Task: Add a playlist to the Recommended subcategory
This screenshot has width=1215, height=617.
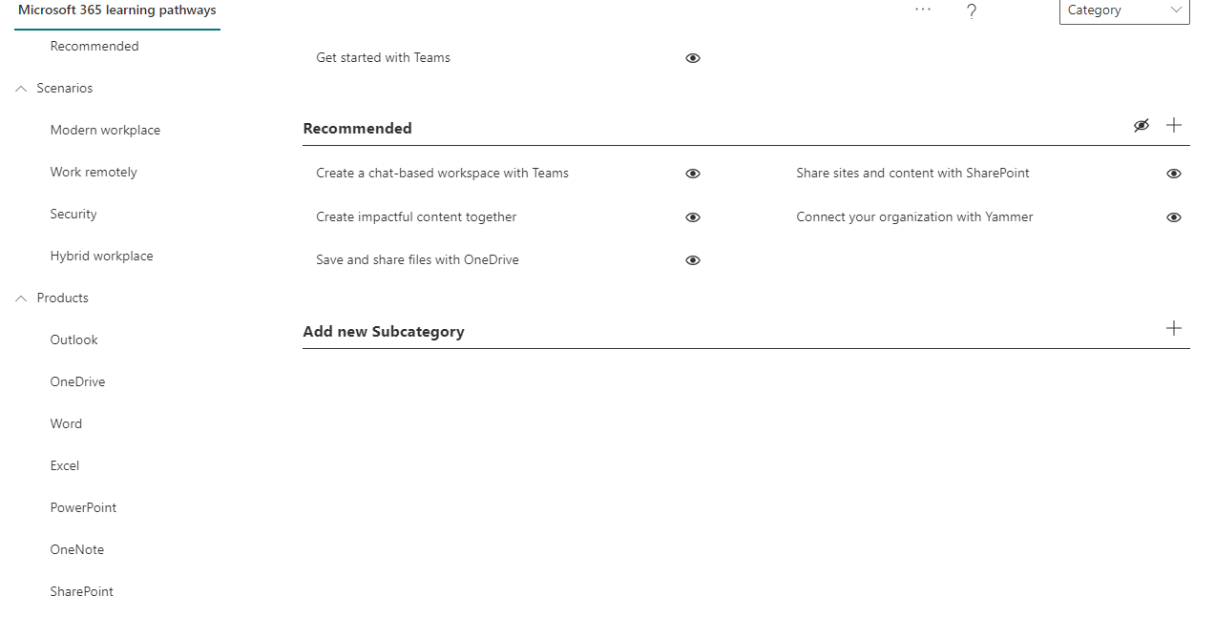Action: tap(1174, 125)
